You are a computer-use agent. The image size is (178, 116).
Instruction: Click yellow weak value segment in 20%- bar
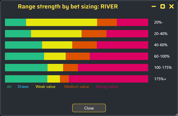pos(62,22)
